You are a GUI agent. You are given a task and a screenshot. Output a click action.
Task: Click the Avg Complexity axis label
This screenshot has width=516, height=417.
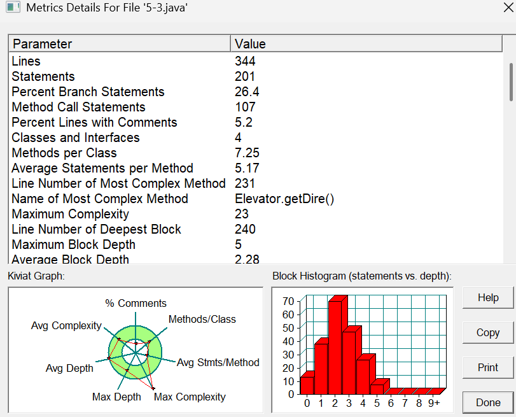pyautogui.click(x=66, y=325)
